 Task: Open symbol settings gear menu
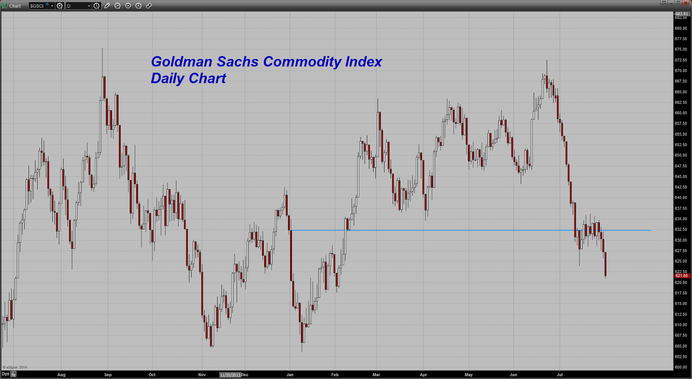pyautogui.click(x=60, y=6)
